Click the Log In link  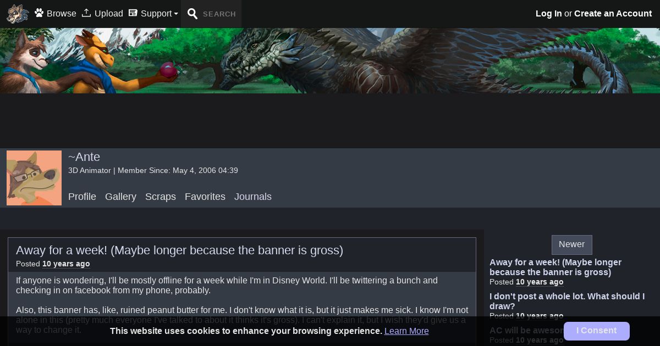pyautogui.click(x=549, y=13)
